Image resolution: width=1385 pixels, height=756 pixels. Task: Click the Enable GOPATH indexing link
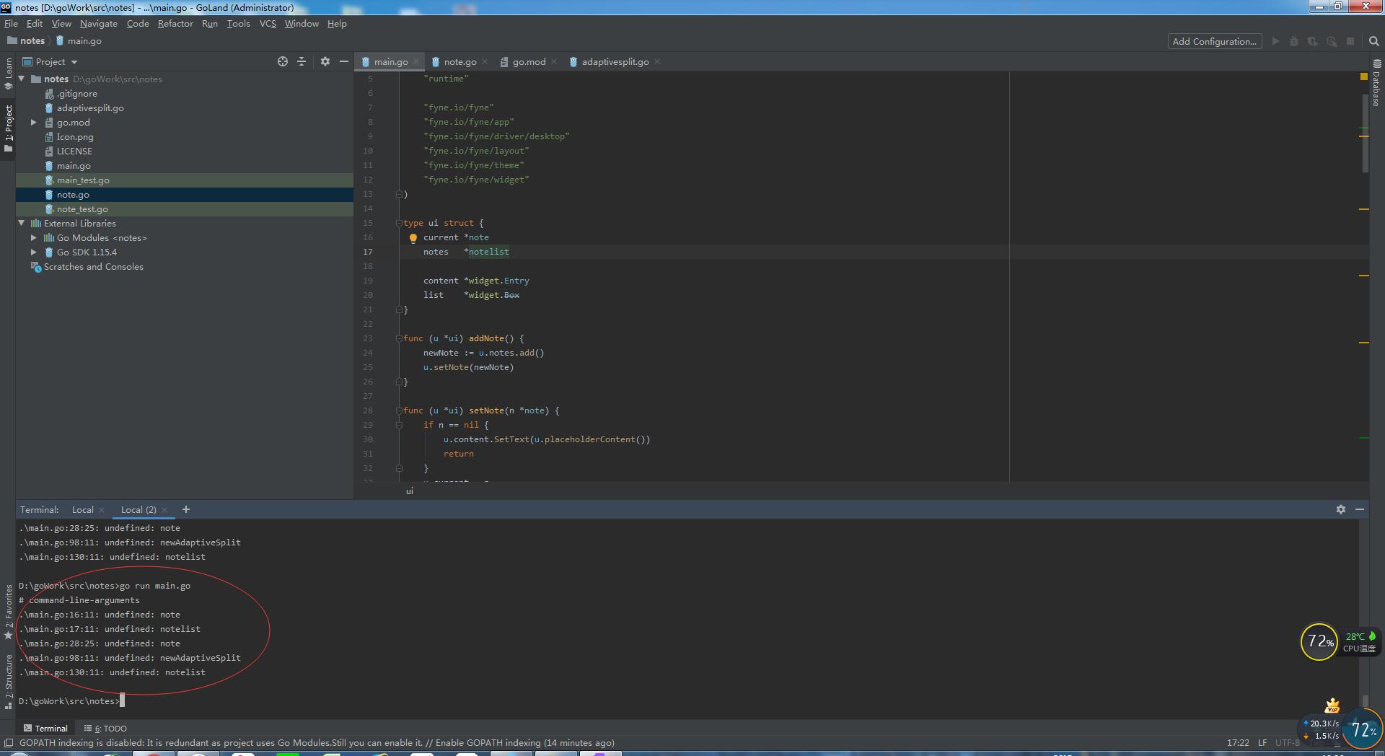tap(488, 742)
